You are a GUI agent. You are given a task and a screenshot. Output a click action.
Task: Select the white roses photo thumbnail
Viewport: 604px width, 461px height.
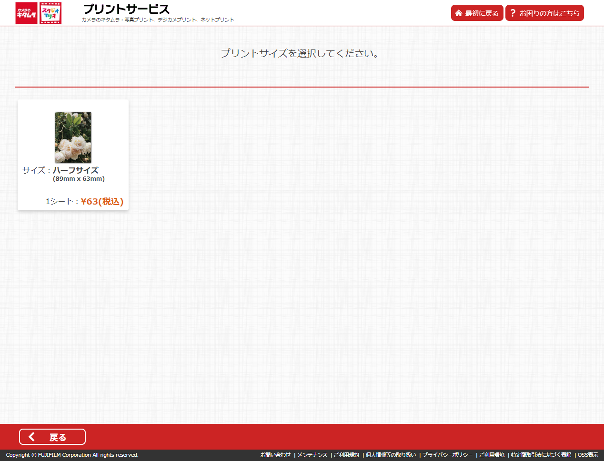click(x=73, y=137)
